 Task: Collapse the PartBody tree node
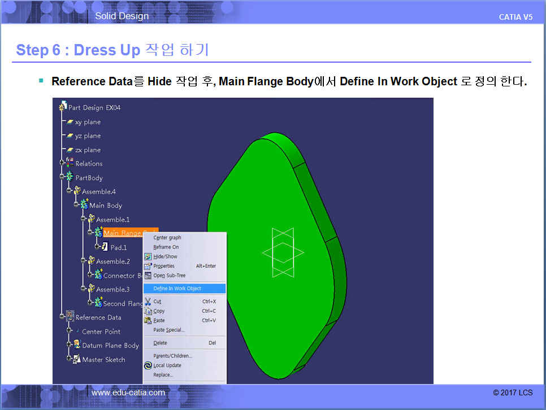[x=62, y=177]
